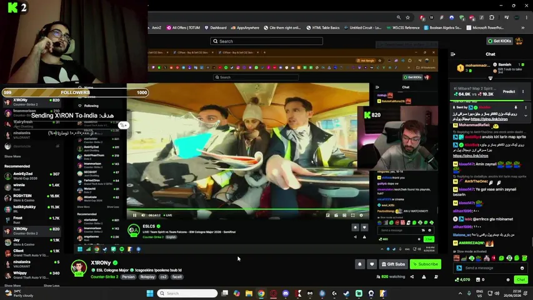Viewport: 533px width, 300px height.
Task: Open the AppsAnywhere bookmark
Action: tap(245, 28)
